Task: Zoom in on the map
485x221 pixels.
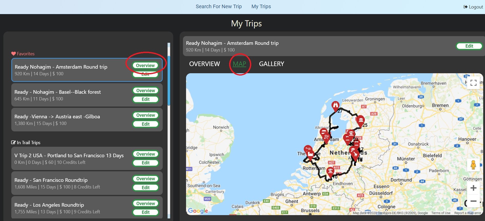Action: coord(473,188)
